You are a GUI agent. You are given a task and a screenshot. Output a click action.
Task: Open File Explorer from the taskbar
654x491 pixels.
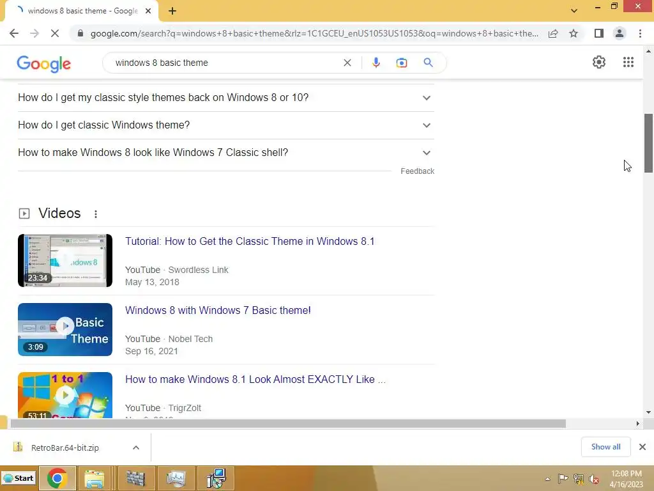95,478
